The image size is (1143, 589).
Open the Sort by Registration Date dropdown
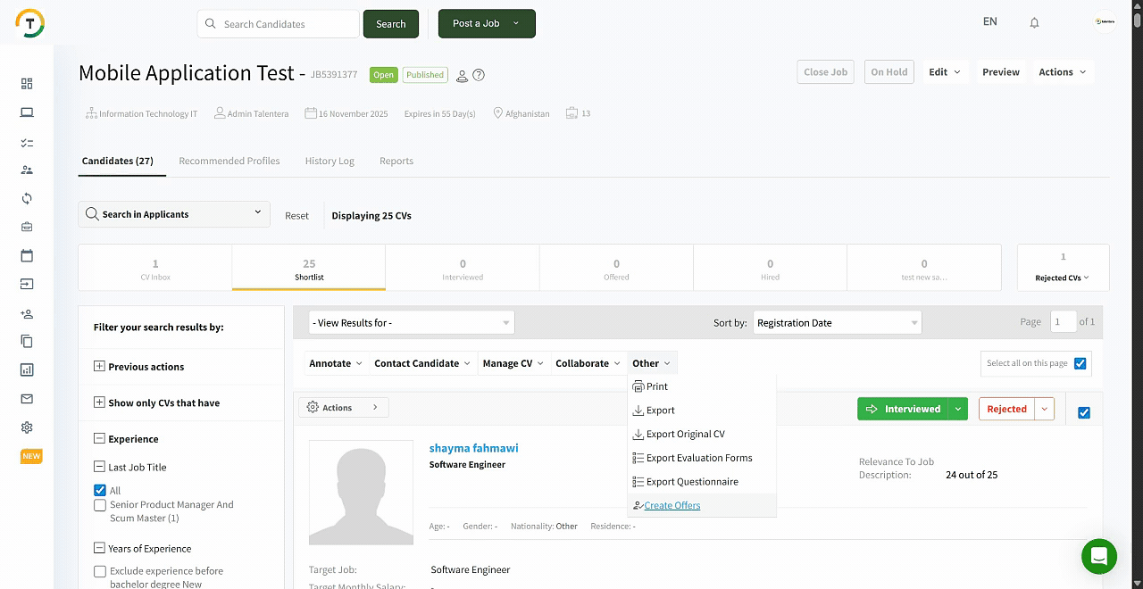(838, 323)
